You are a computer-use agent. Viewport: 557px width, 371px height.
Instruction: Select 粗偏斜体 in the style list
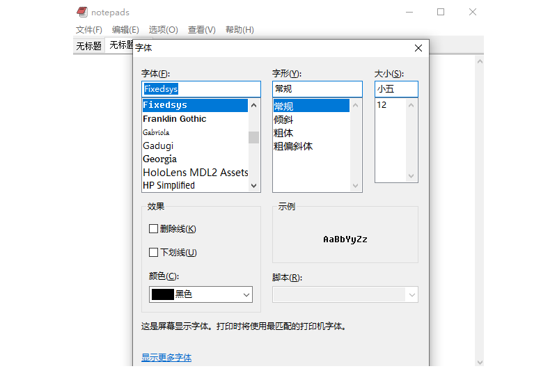[311, 146]
